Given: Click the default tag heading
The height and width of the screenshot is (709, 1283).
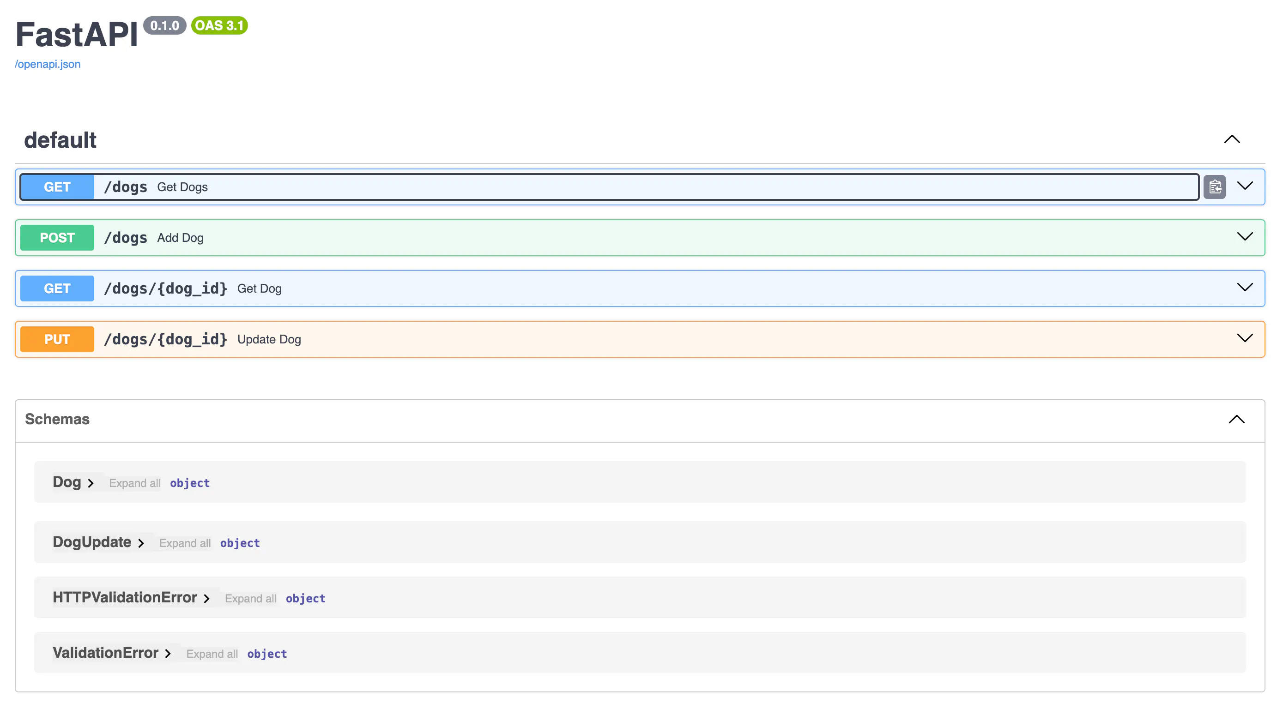Looking at the screenshot, I should point(60,140).
